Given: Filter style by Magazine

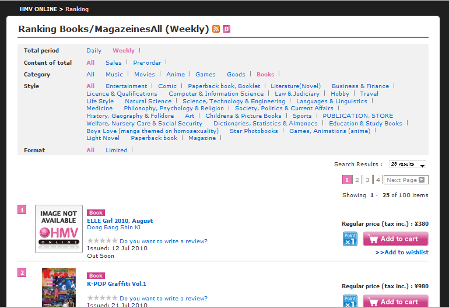Looking at the screenshot, I should pyautogui.click(x=202, y=138).
